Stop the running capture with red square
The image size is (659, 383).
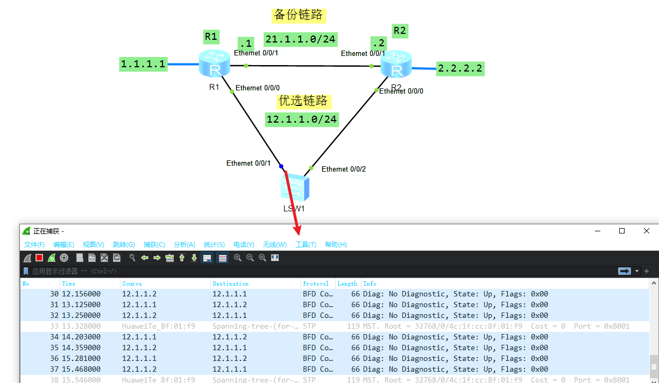pyautogui.click(x=39, y=258)
